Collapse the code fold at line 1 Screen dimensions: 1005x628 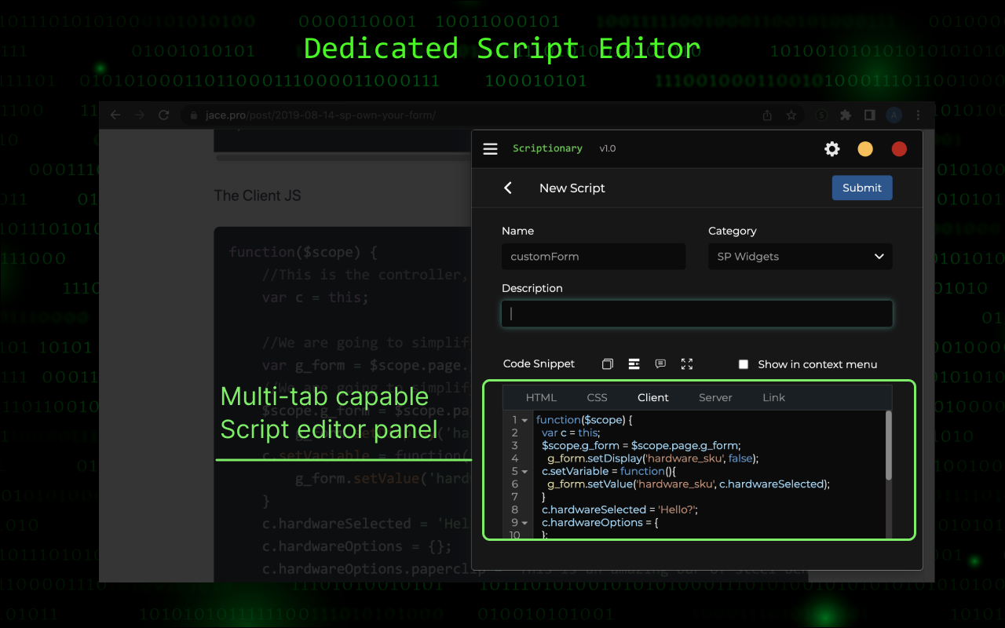click(524, 421)
